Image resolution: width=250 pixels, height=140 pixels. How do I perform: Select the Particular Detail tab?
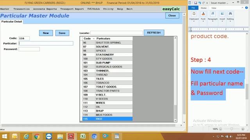point(12,21)
